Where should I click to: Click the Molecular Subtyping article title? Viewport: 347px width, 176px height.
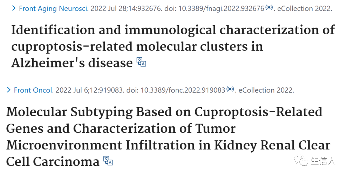pyautogui.click(x=168, y=137)
